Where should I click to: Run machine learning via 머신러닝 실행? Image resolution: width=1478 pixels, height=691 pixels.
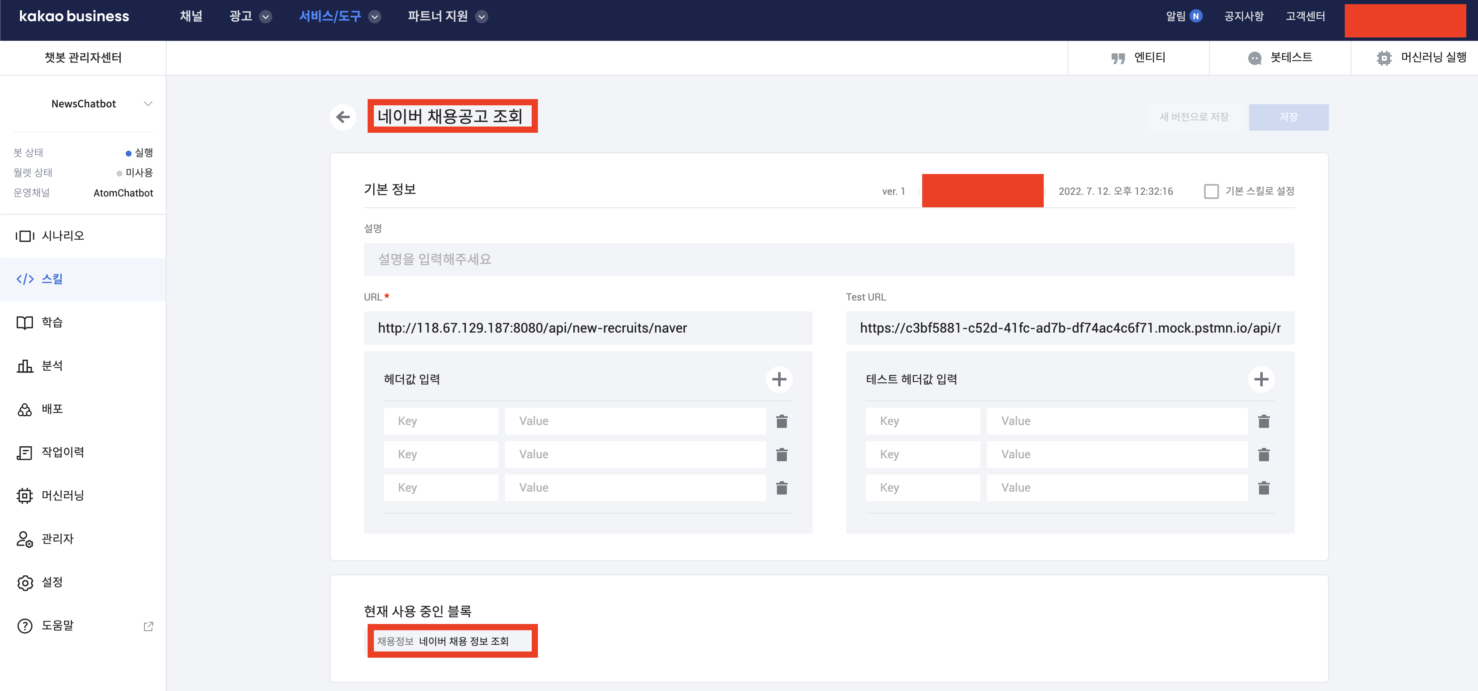(x=1421, y=57)
